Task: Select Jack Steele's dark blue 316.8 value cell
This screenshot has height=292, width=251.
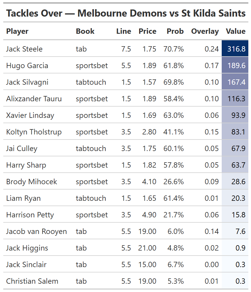Action: [236, 49]
